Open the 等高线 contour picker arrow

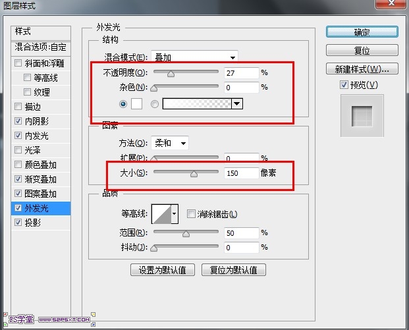click(175, 214)
